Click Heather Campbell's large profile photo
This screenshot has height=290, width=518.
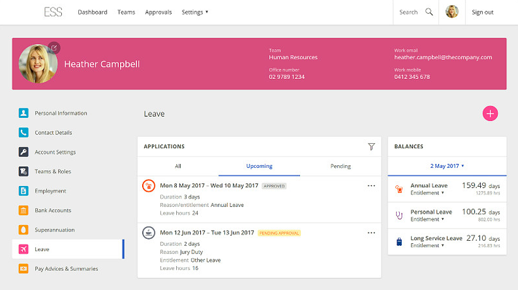point(38,64)
